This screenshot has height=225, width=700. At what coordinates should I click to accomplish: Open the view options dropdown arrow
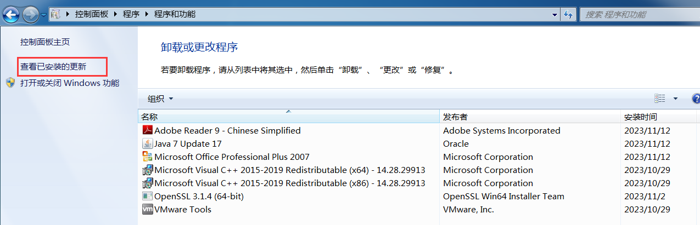[675, 99]
